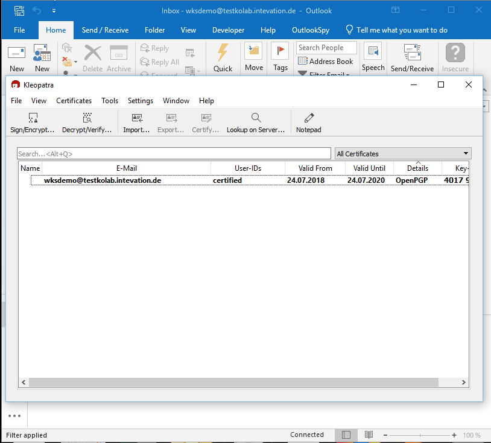This screenshot has width=491, height=443.
Task: Click the Name column header
Action: (x=30, y=168)
